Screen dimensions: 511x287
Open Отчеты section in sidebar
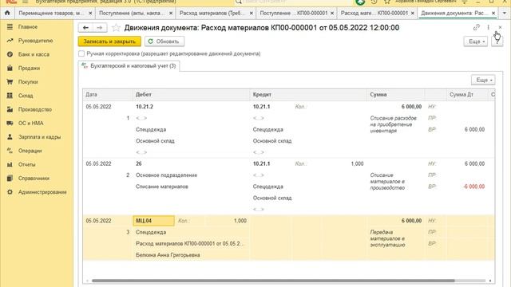[x=26, y=164]
